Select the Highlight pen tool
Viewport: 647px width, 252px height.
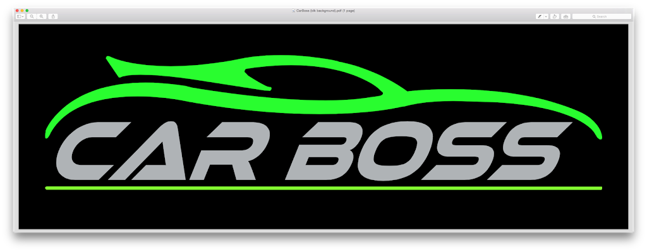point(540,16)
